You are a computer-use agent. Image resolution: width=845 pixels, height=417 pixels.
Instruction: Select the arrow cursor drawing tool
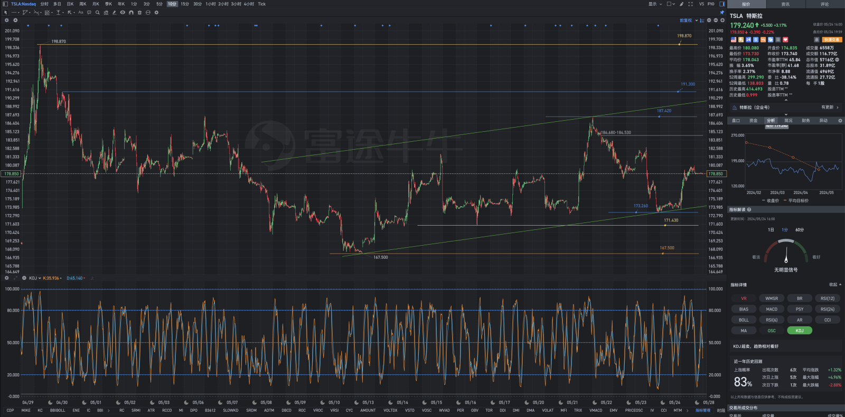point(5,12)
